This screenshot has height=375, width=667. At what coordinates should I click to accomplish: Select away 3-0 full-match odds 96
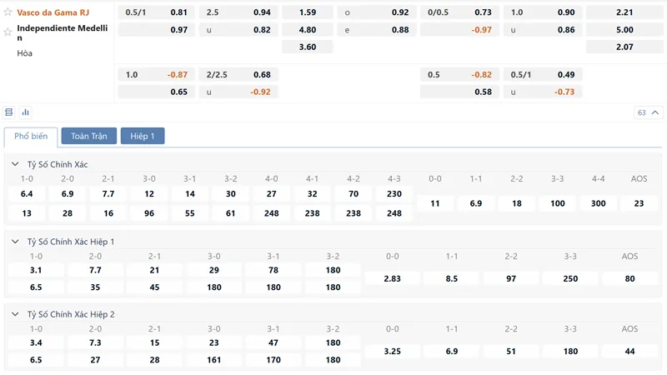(149, 213)
